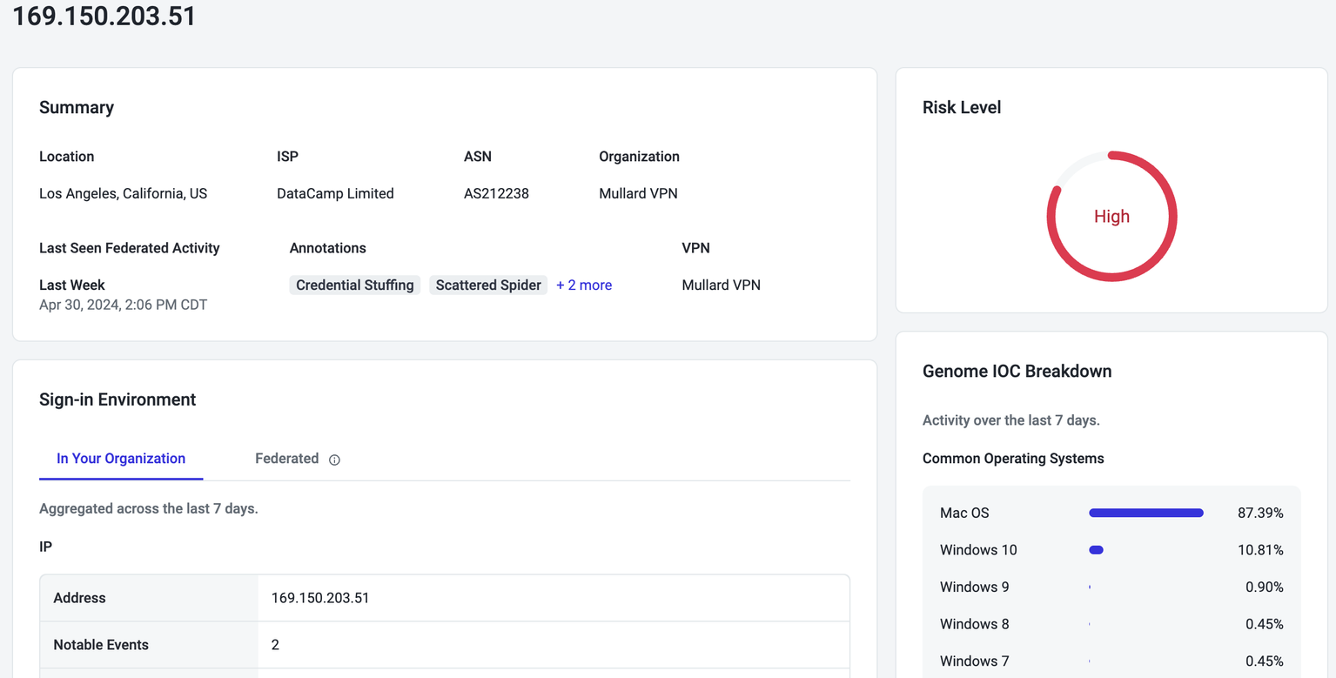The width and height of the screenshot is (1336, 678).
Task: Click the Los Angeles location value
Action: point(123,193)
